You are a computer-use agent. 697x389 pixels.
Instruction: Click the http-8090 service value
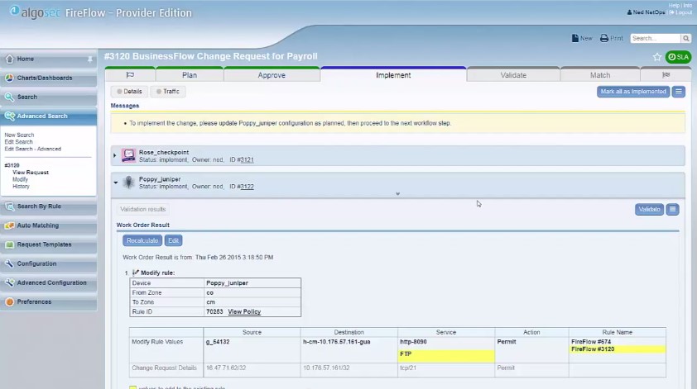tap(413, 342)
